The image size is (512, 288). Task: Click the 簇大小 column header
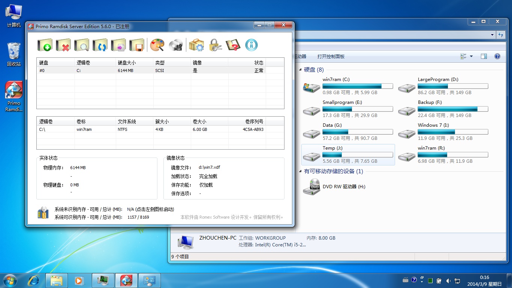point(172,121)
